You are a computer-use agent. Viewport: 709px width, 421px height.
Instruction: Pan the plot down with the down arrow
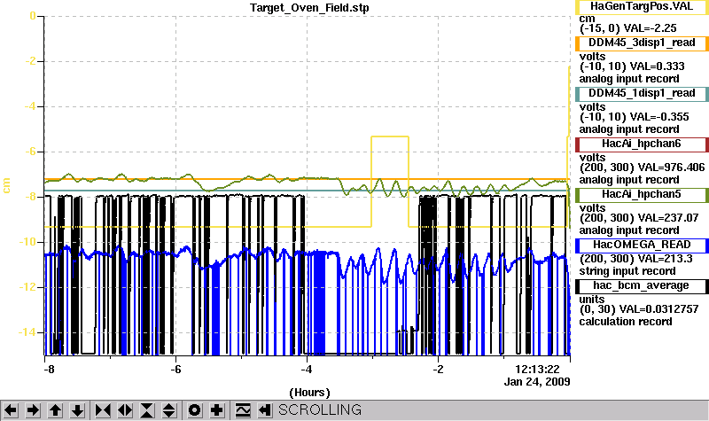(x=77, y=410)
